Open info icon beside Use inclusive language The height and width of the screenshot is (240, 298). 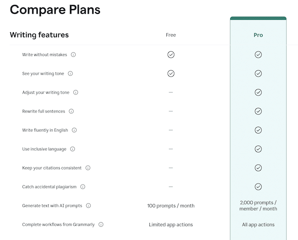72,149
